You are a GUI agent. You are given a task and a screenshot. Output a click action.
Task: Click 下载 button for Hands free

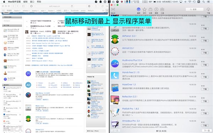pos(205,77)
